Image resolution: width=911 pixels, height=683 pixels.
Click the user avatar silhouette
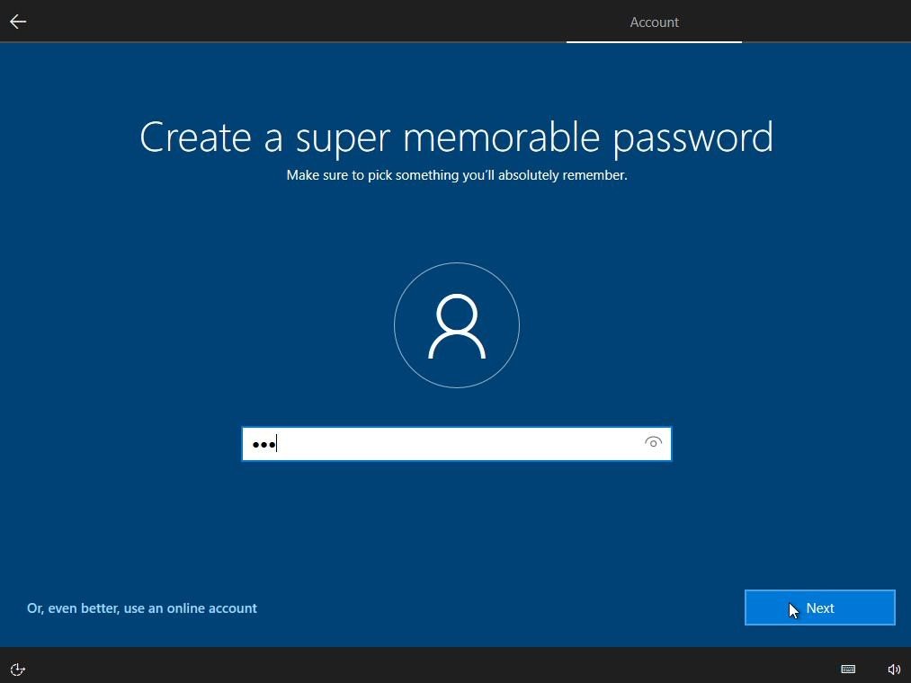[457, 325]
